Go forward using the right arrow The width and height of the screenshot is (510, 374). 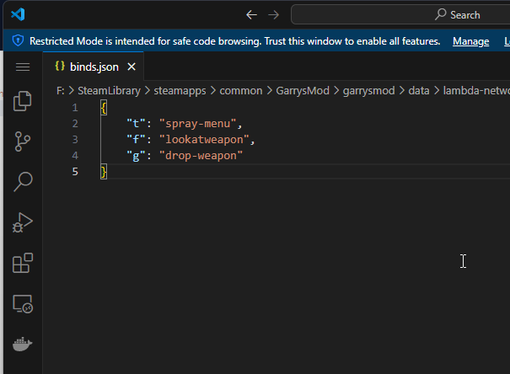[273, 14]
